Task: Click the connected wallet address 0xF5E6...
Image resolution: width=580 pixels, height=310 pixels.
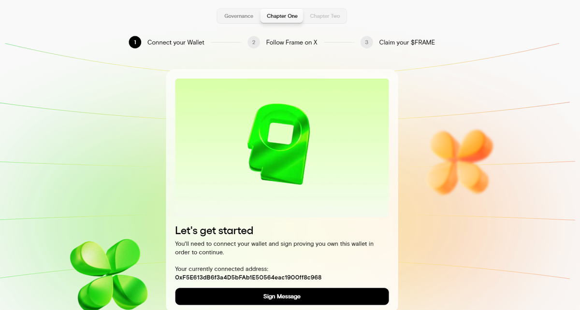Action: pos(248,278)
